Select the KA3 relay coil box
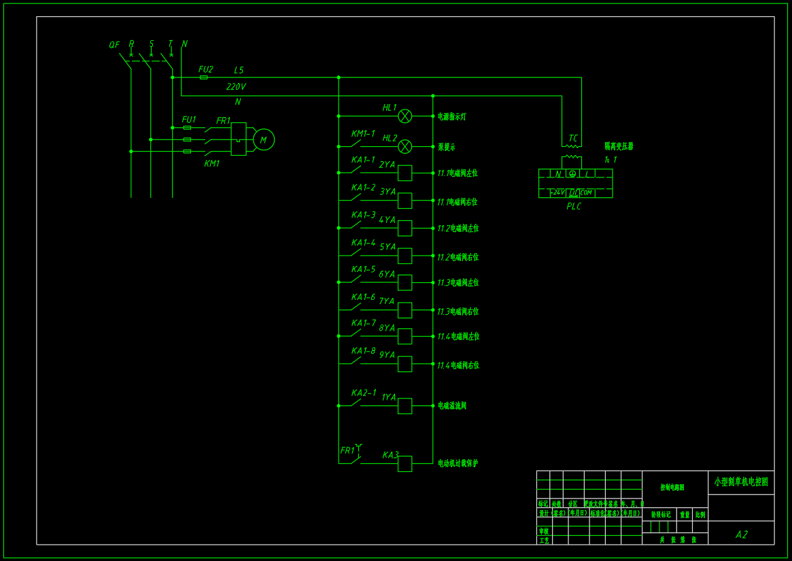 404,464
